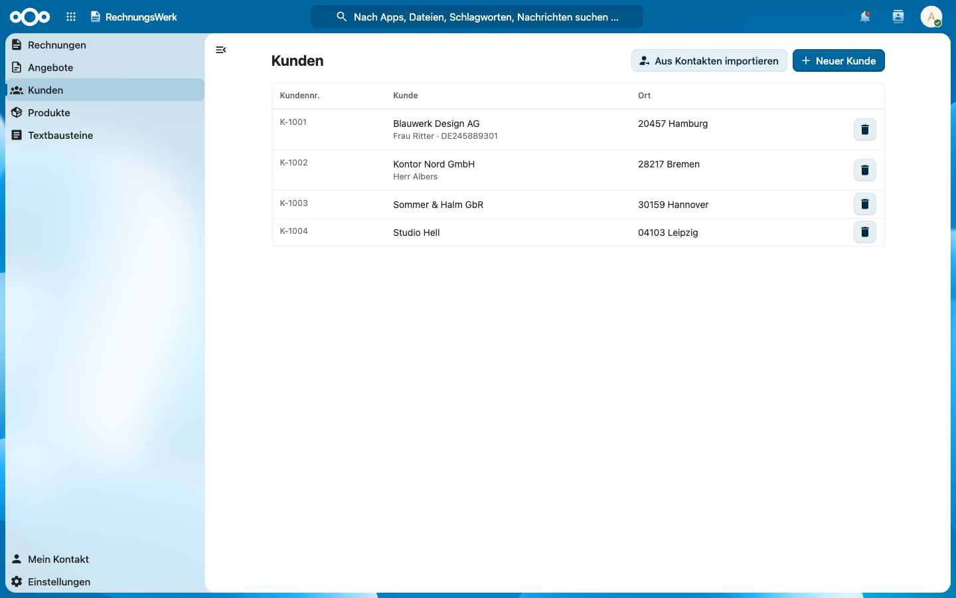Image resolution: width=956 pixels, height=598 pixels.
Task: Open the app grid menu icon
Action: pos(71,17)
